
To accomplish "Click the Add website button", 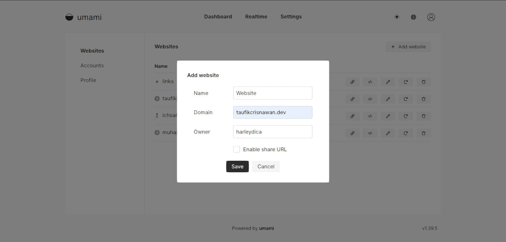I will click(408, 47).
